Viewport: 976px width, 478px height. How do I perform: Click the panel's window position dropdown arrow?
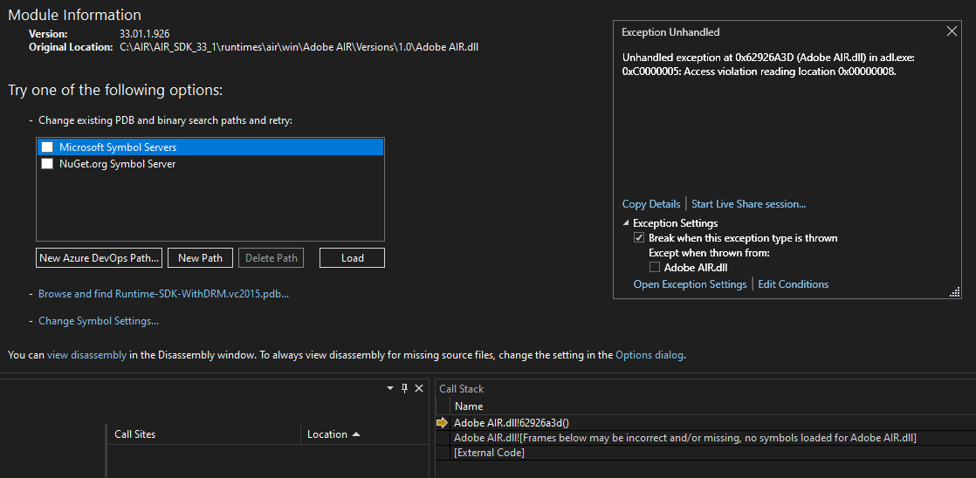pos(390,388)
